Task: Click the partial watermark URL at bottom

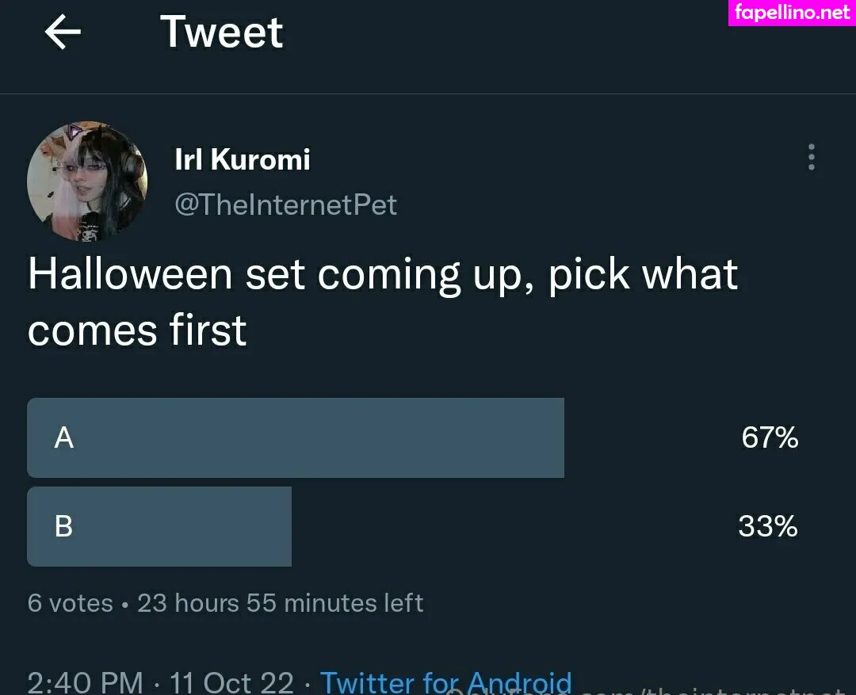Action: click(x=713, y=689)
